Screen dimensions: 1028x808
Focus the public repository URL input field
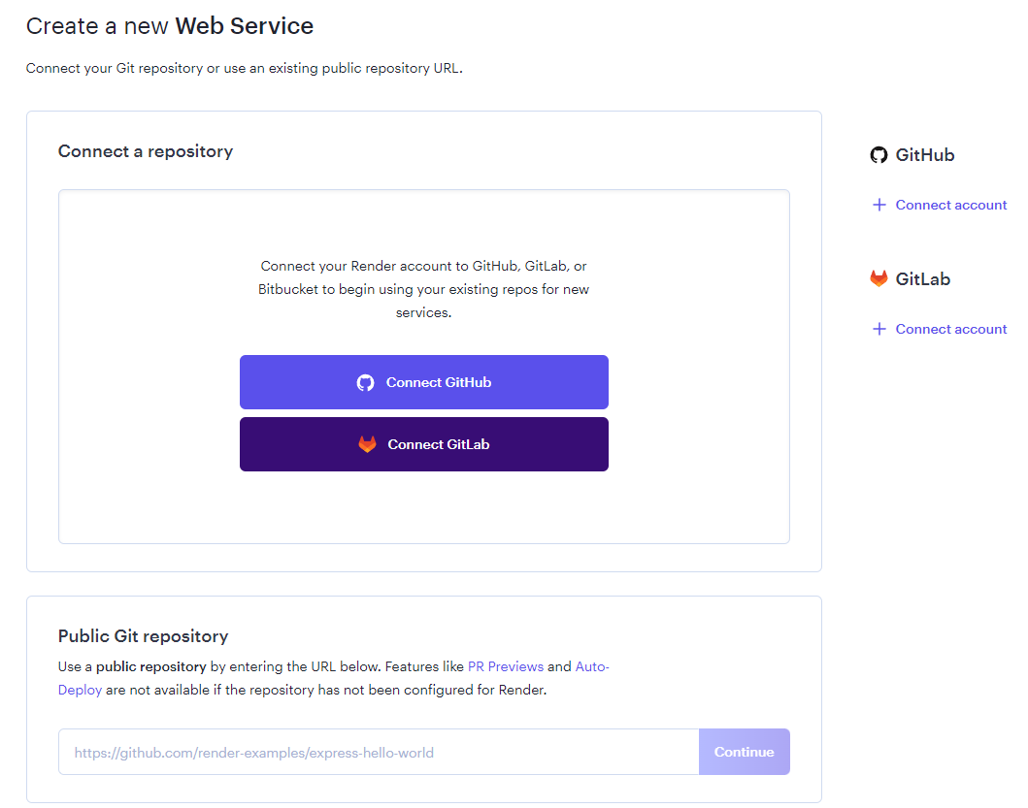point(379,752)
